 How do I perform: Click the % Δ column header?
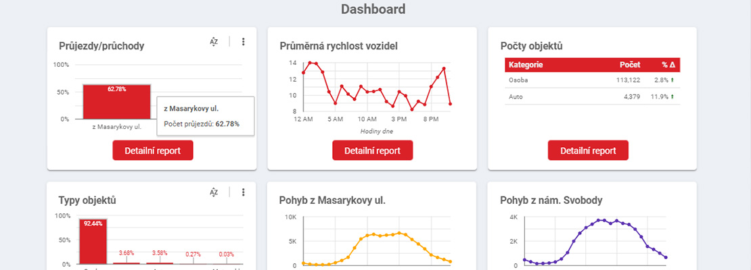click(x=668, y=65)
